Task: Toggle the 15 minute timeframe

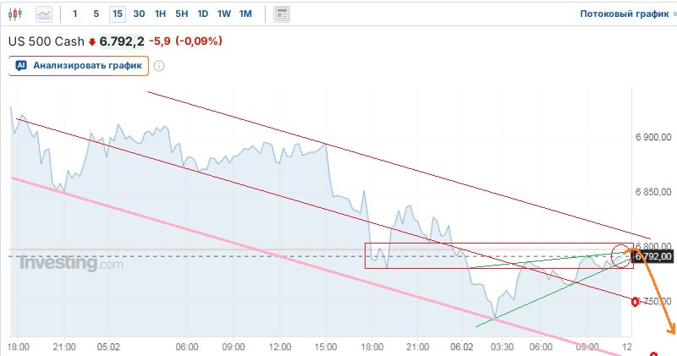Action: click(117, 14)
